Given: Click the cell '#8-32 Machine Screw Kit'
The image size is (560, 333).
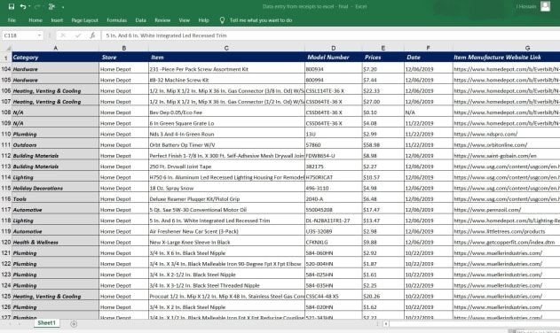Looking at the screenshot, I should (226, 80).
